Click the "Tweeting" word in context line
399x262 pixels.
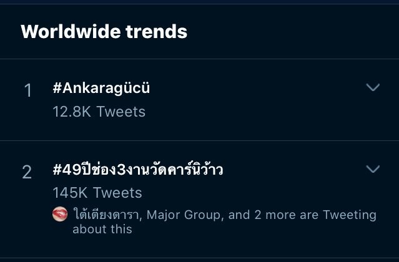(350, 215)
